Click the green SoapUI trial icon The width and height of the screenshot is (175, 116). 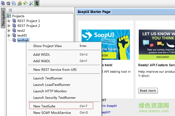coord(25,3)
